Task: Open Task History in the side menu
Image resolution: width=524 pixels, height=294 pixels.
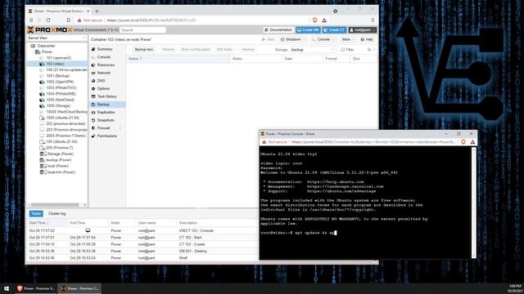Action: tap(107, 96)
